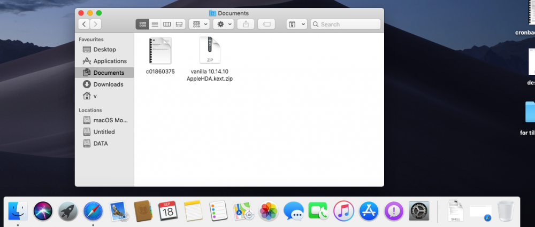Open Launchpad from the Dock
This screenshot has width=535, height=227.
coord(68,211)
